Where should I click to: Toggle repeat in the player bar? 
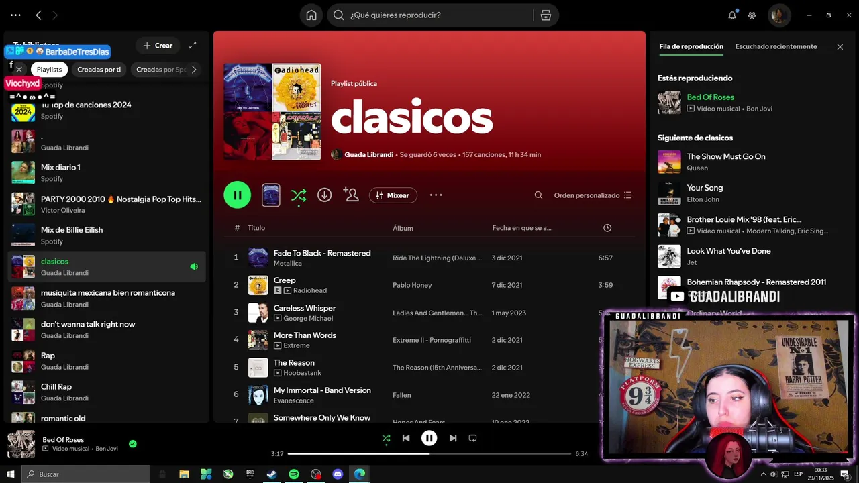click(x=472, y=438)
